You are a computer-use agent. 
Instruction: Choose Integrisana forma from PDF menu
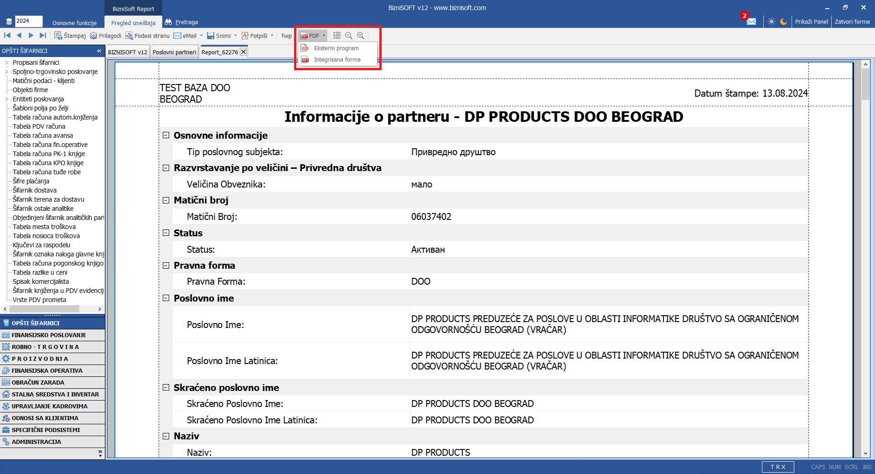(337, 60)
